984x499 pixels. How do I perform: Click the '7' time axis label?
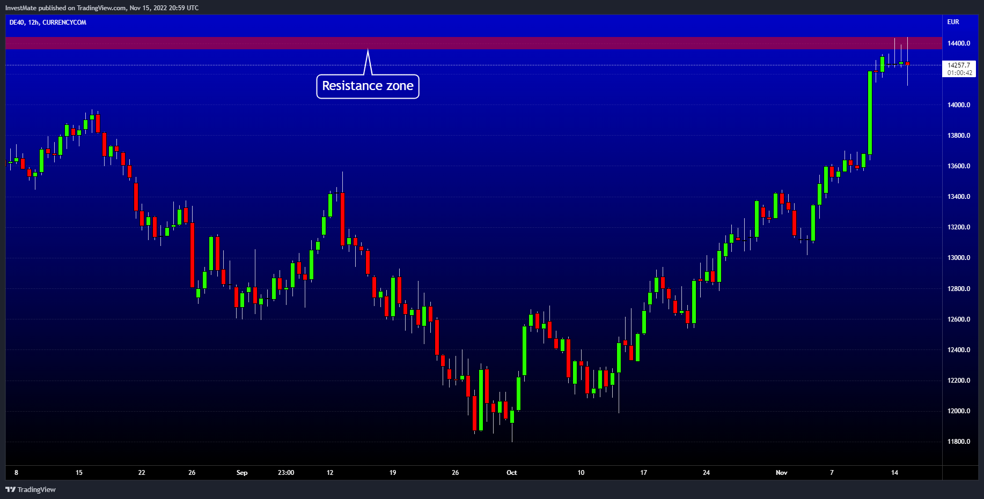[x=832, y=473]
